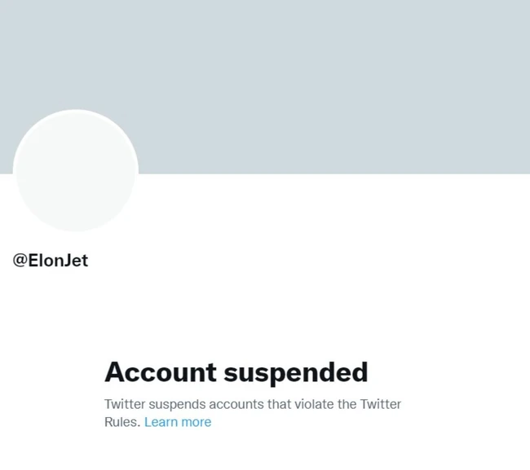Click the blank profile avatar circle
530x470 pixels.
[76, 171]
